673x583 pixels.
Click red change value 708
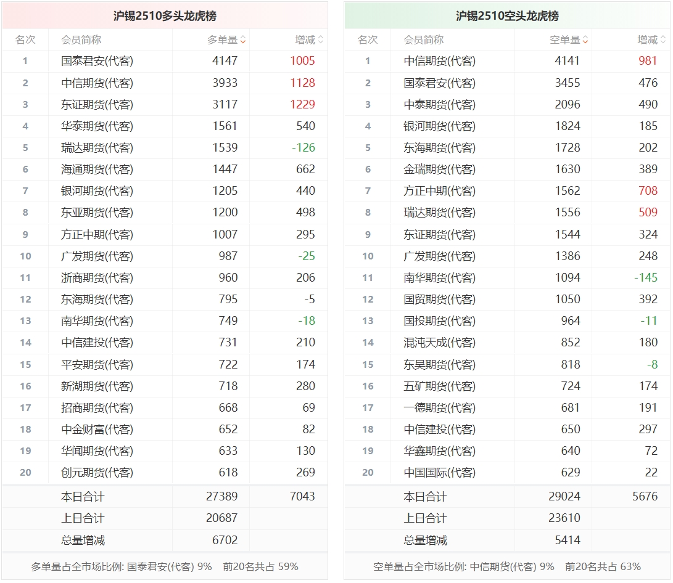648,191
